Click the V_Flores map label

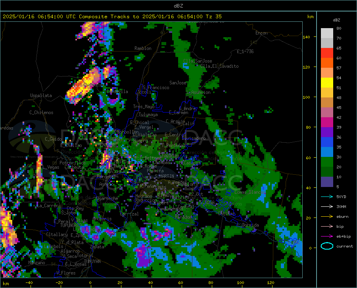click(66, 273)
